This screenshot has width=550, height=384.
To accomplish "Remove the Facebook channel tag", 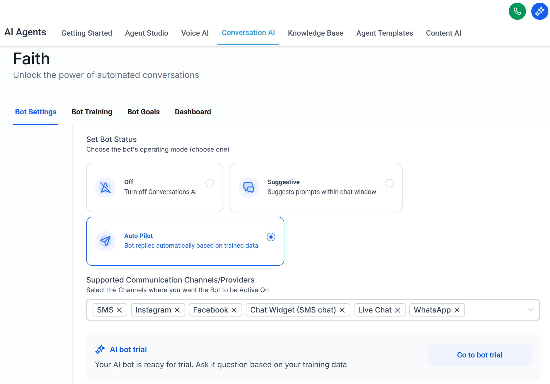I will click(234, 310).
